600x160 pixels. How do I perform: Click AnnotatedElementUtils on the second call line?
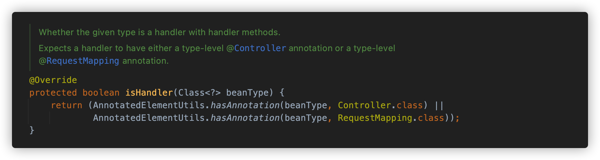pos(149,118)
